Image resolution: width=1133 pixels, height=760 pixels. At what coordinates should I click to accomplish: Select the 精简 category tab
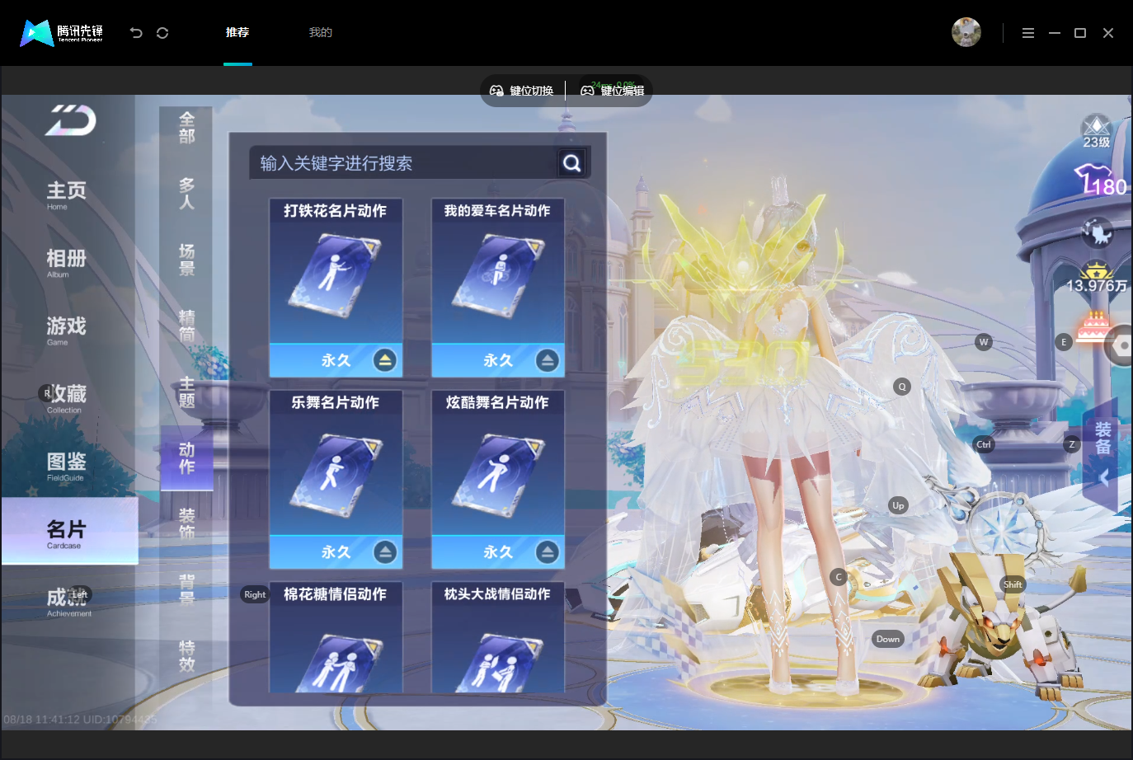click(187, 326)
